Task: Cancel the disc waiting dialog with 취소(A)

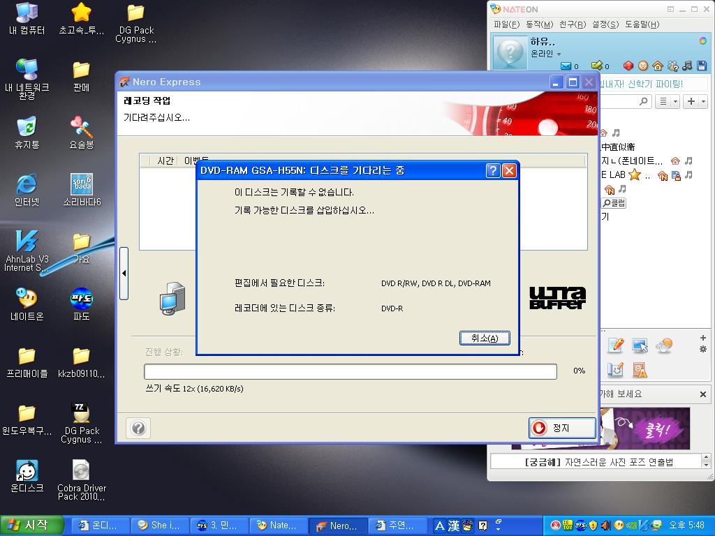Action: (485, 338)
